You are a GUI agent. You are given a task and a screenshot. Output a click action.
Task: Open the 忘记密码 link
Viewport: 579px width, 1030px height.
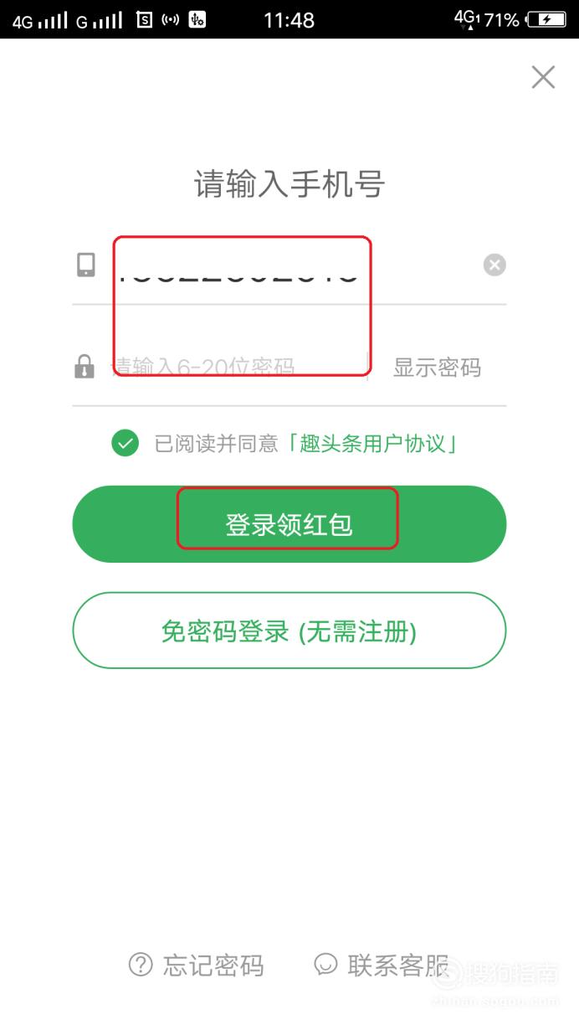pyautogui.click(x=213, y=966)
